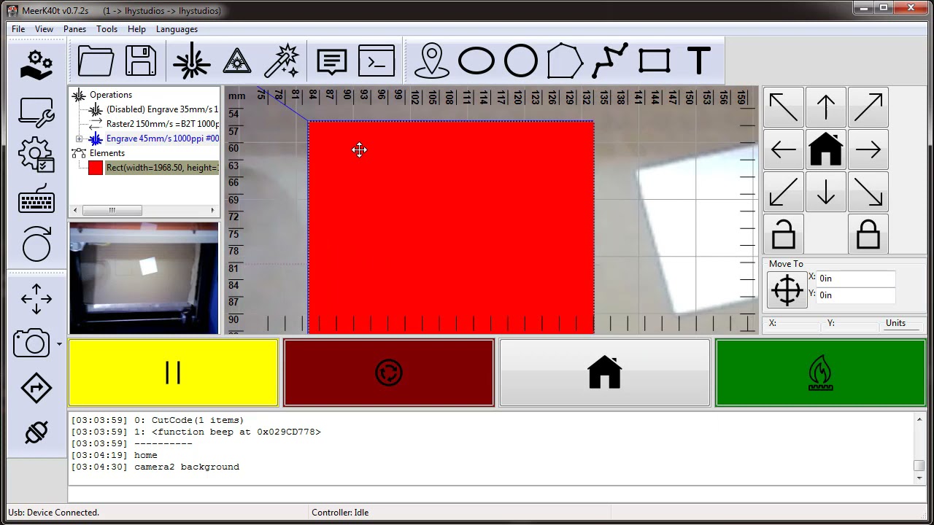Select the Elements tree node

107,153
